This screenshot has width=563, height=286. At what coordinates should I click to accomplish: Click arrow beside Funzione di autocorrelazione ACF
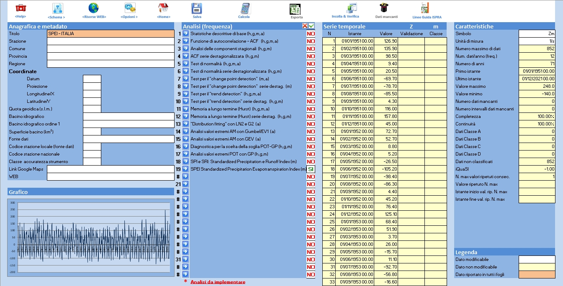(185, 41)
